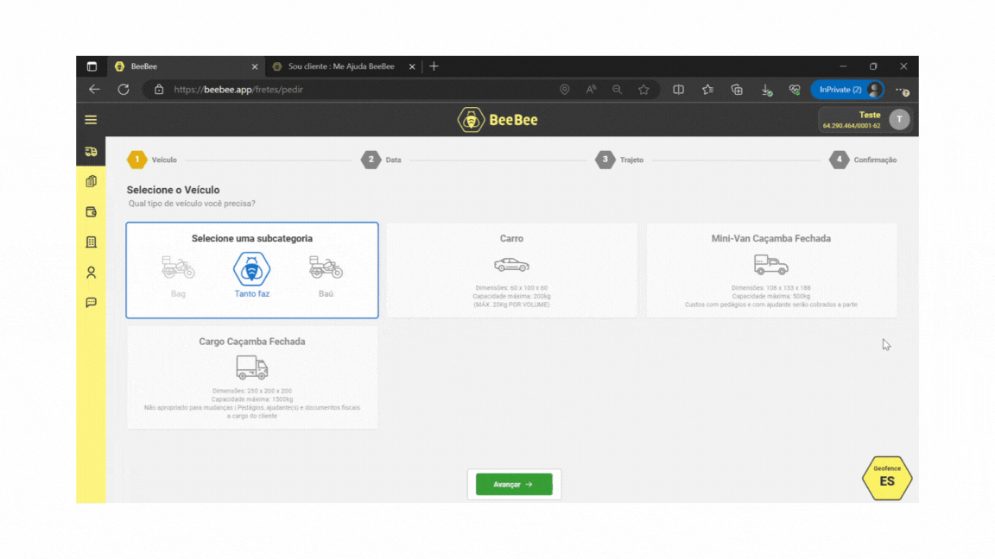Open browser essentials heart icon

(x=795, y=90)
